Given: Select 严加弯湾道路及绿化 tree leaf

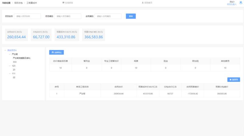Looking at the screenshot, I should [22, 58].
